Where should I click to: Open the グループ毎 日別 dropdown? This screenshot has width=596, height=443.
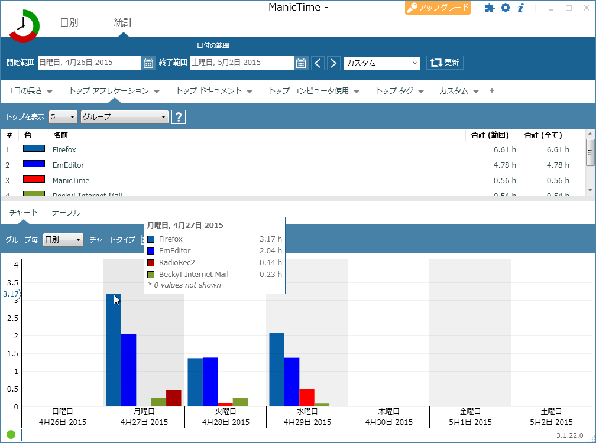point(63,240)
